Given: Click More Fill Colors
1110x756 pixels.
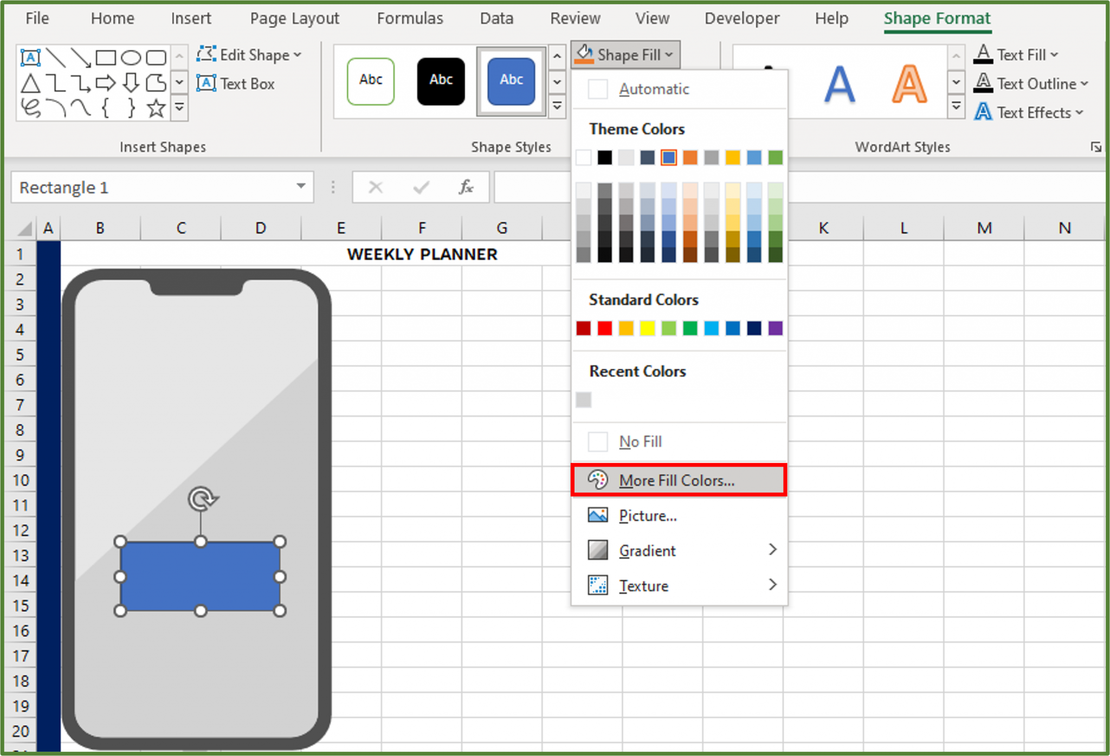Looking at the screenshot, I should coord(676,480).
